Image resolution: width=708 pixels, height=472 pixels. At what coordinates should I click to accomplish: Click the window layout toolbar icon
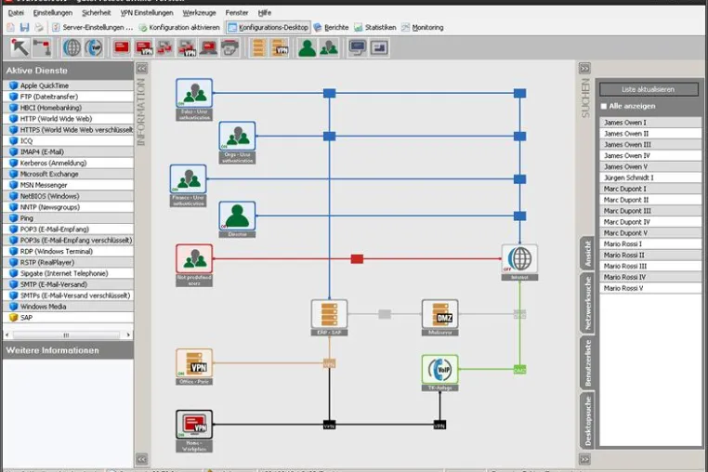coord(379,47)
